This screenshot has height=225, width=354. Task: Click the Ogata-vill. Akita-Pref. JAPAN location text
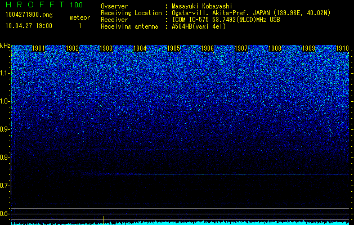click(251, 13)
